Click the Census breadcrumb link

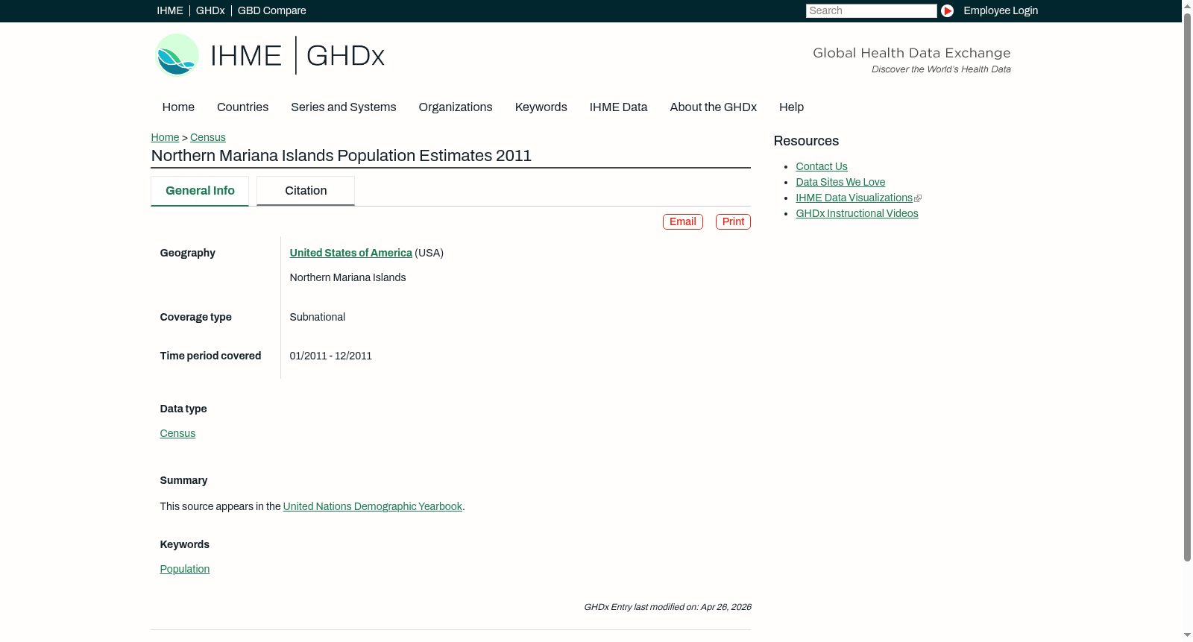208,137
